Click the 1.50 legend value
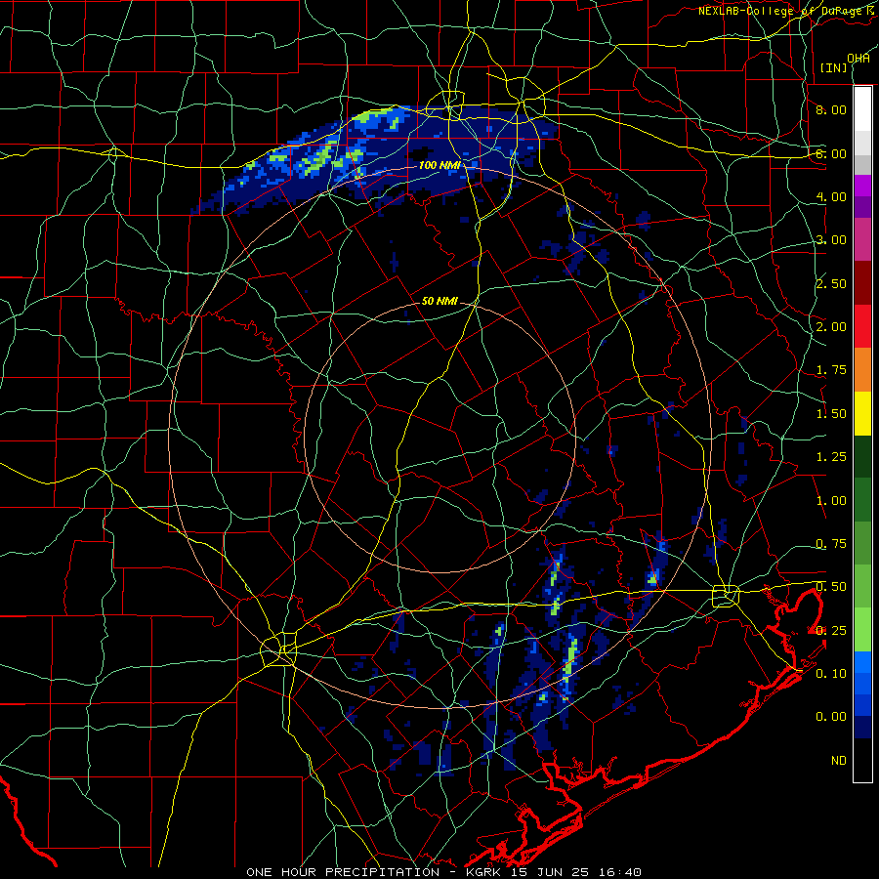The height and width of the screenshot is (879, 879). click(x=831, y=414)
